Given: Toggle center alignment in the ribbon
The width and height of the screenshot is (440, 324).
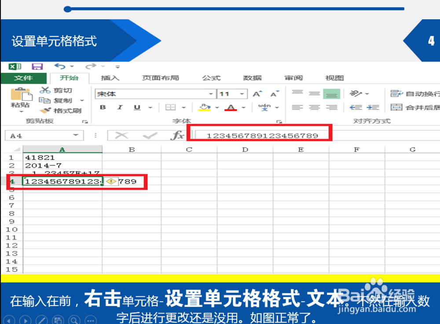Looking at the screenshot, I should pos(314,107).
